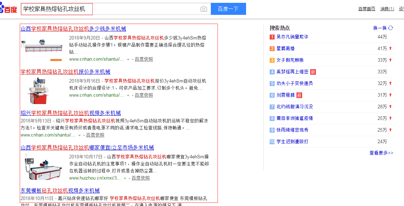
Task: Click the search input box
Action: click(113, 9)
